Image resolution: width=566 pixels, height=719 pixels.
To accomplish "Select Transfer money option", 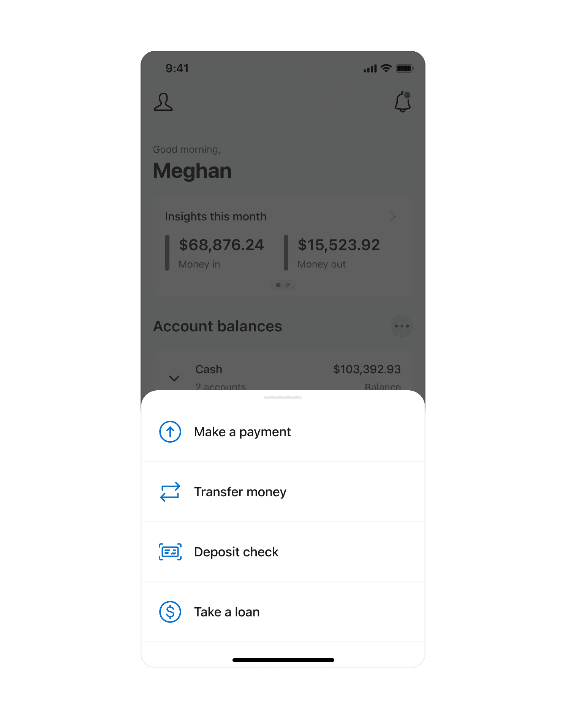I will pos(283,492).
